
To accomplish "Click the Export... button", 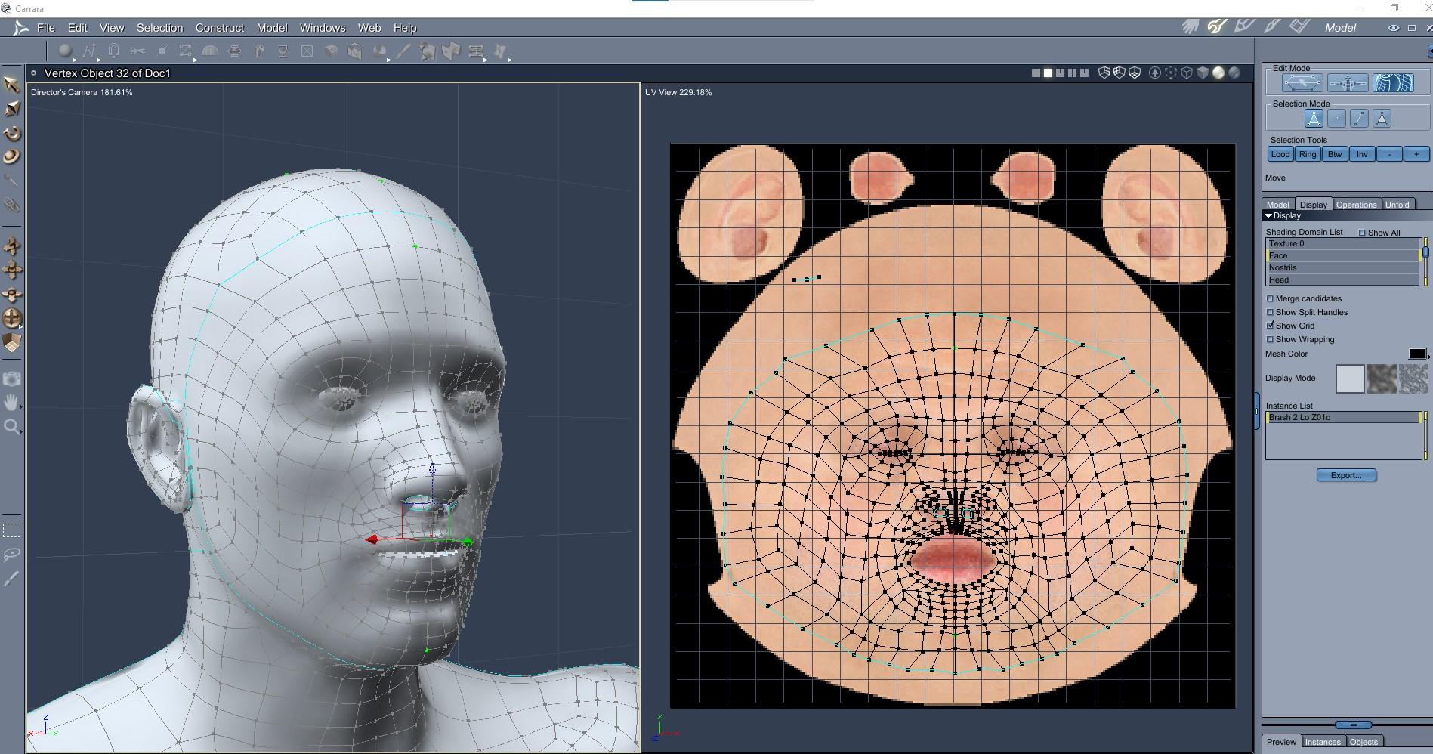I will click(x=1346, y=475).
